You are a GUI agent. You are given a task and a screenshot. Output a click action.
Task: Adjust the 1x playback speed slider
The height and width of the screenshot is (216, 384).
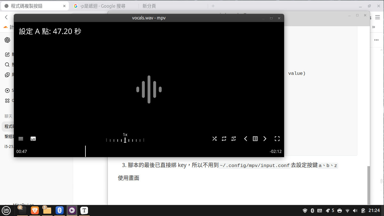[x=125, y=140]
